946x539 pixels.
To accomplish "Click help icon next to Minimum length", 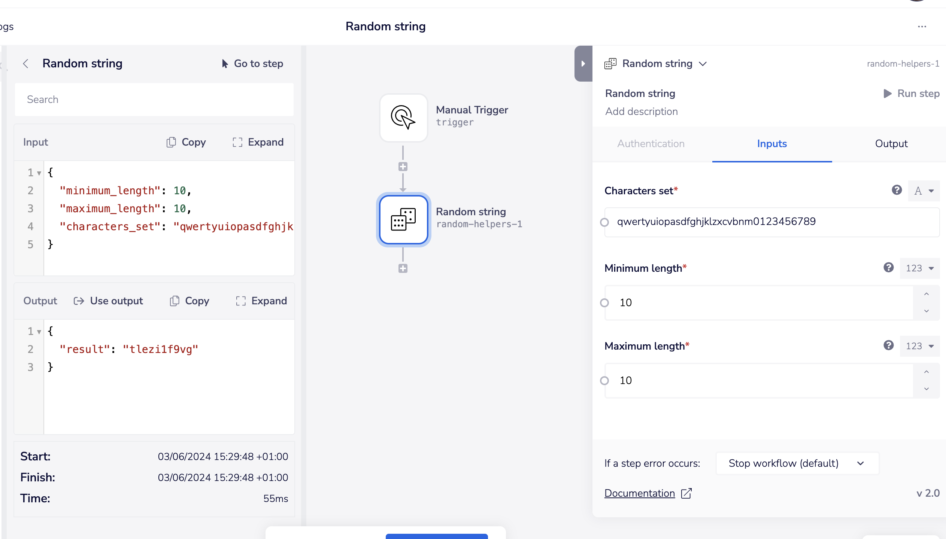I will (x=888, y=268).
